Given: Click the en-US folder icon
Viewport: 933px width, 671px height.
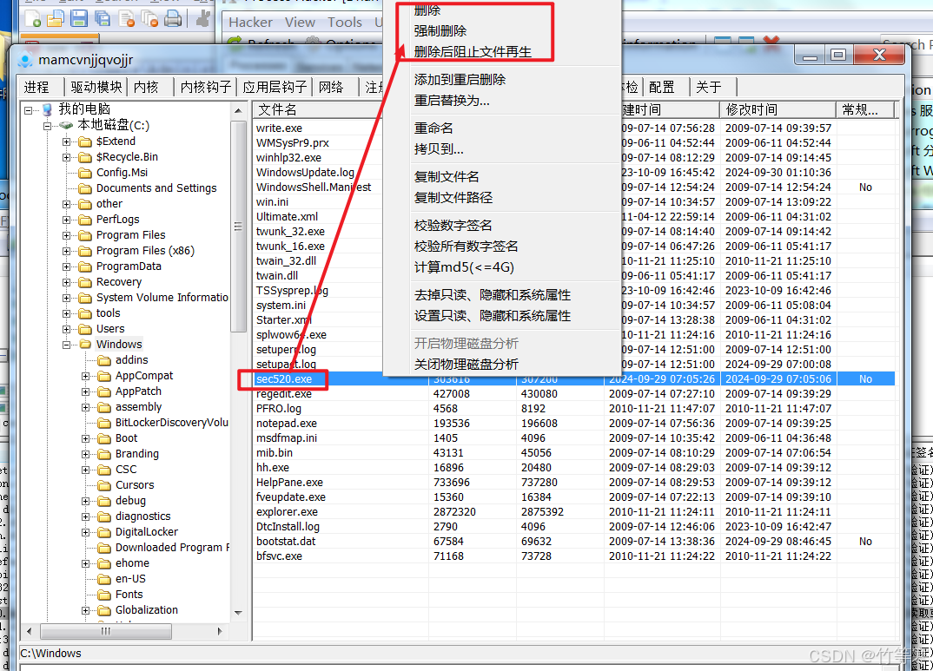Looking at the screenshot, I should tap(105, 579).
